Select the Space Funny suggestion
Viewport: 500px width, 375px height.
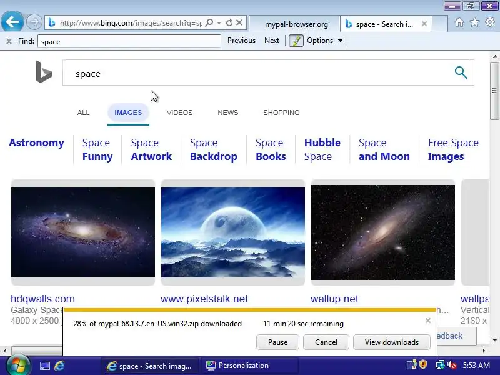click(97, 149)
